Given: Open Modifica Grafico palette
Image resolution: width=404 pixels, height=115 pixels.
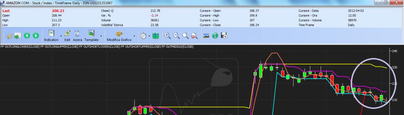Looking at the screenshot, I should coord(119,36).
